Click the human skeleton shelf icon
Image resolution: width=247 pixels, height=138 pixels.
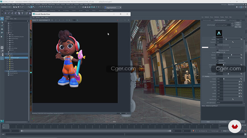pos(22,13)
